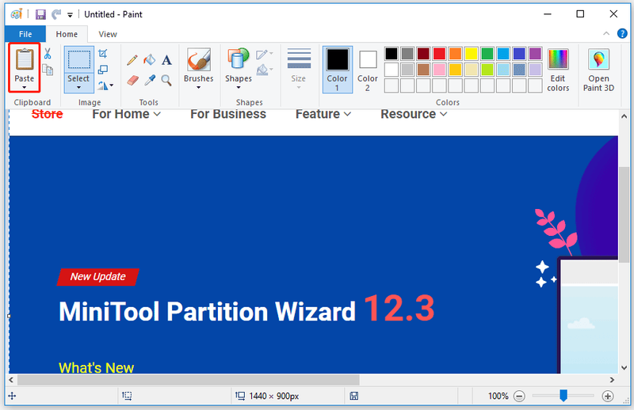The width and height of the screenshot is (634, 410).
Task: Click the Paint help question icon
Action: point(622,33)
